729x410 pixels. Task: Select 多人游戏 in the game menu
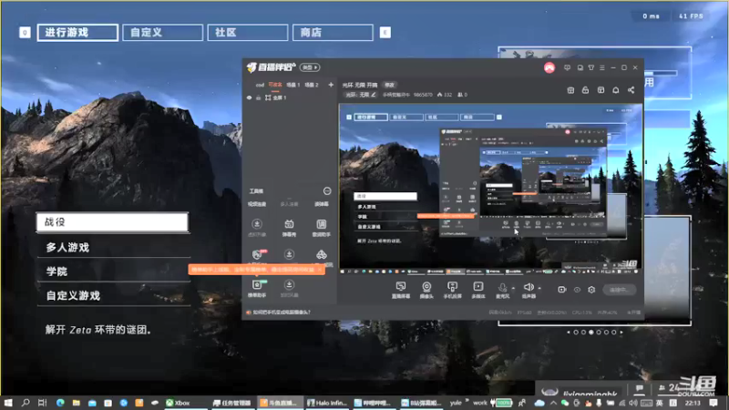[113, 247]
